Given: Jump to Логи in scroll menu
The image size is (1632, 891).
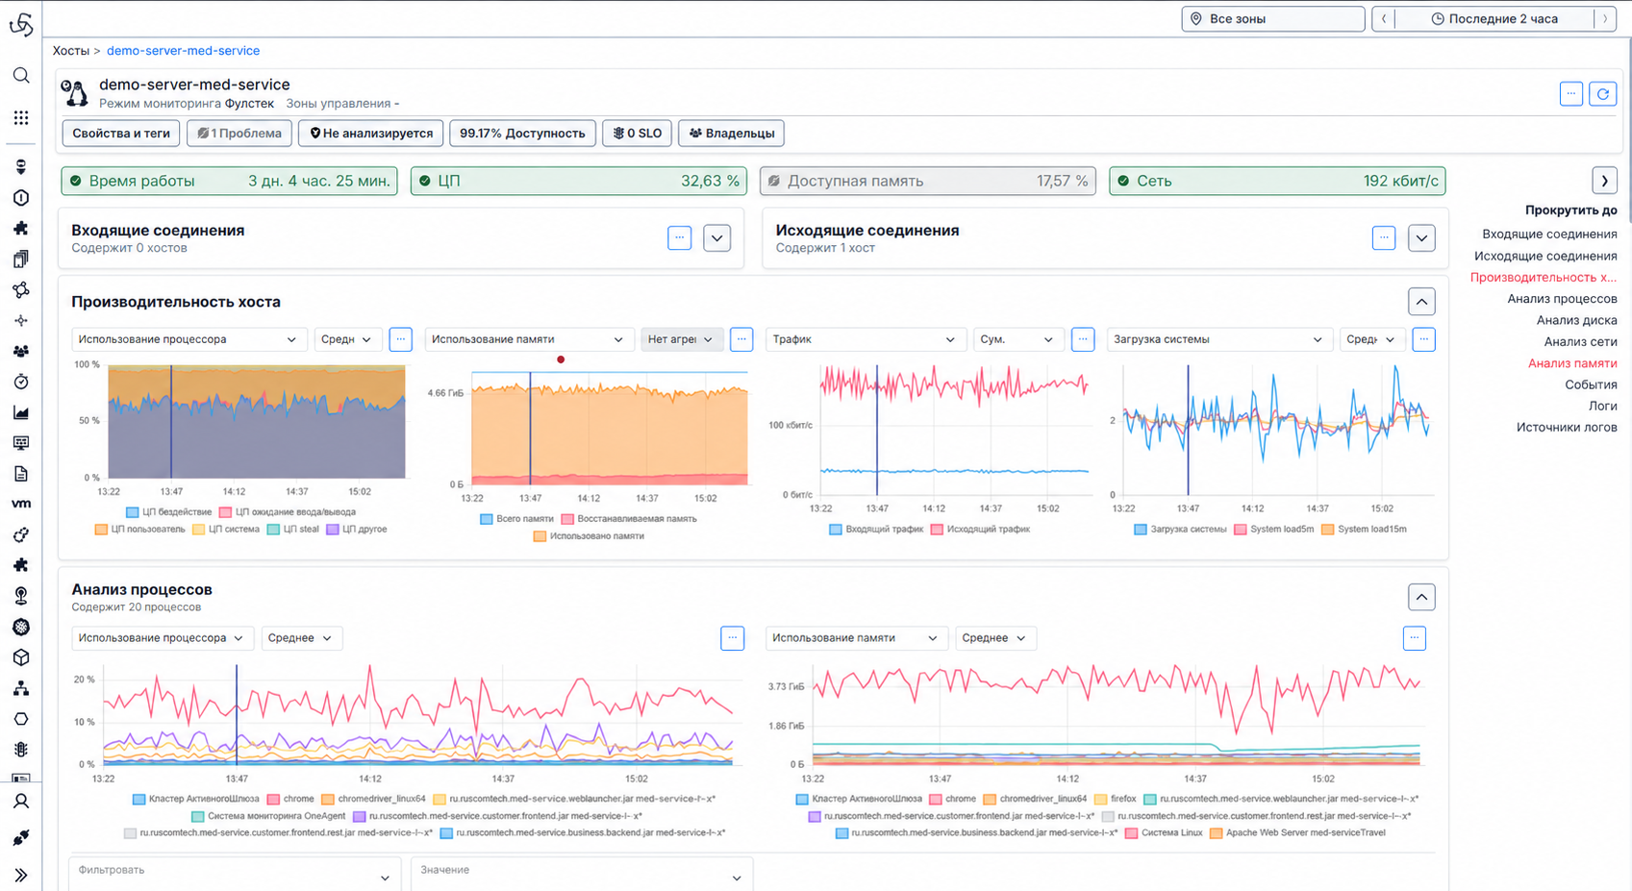Looking at the screenshot, I should click(x=1602, y=406).
